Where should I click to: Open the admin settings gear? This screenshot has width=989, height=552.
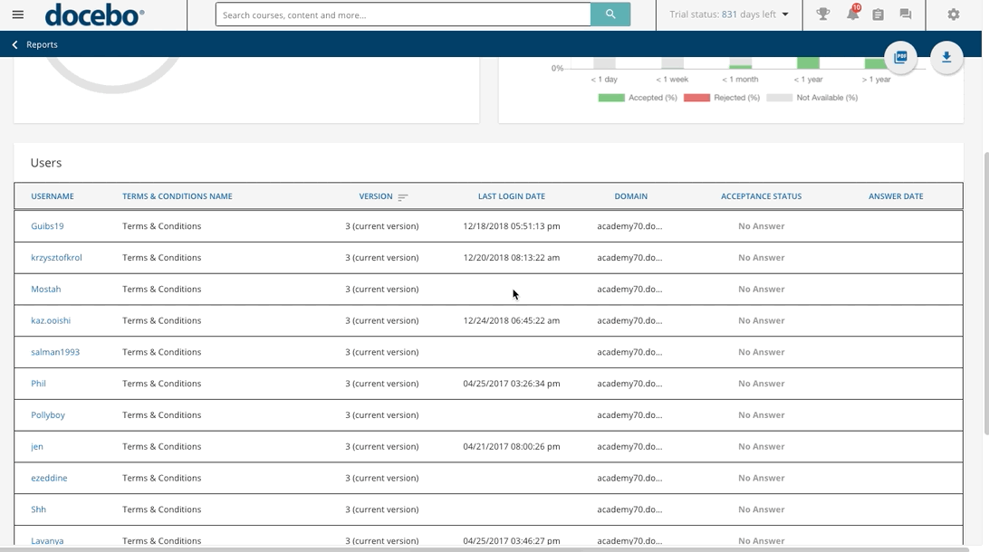click(954, 14)
